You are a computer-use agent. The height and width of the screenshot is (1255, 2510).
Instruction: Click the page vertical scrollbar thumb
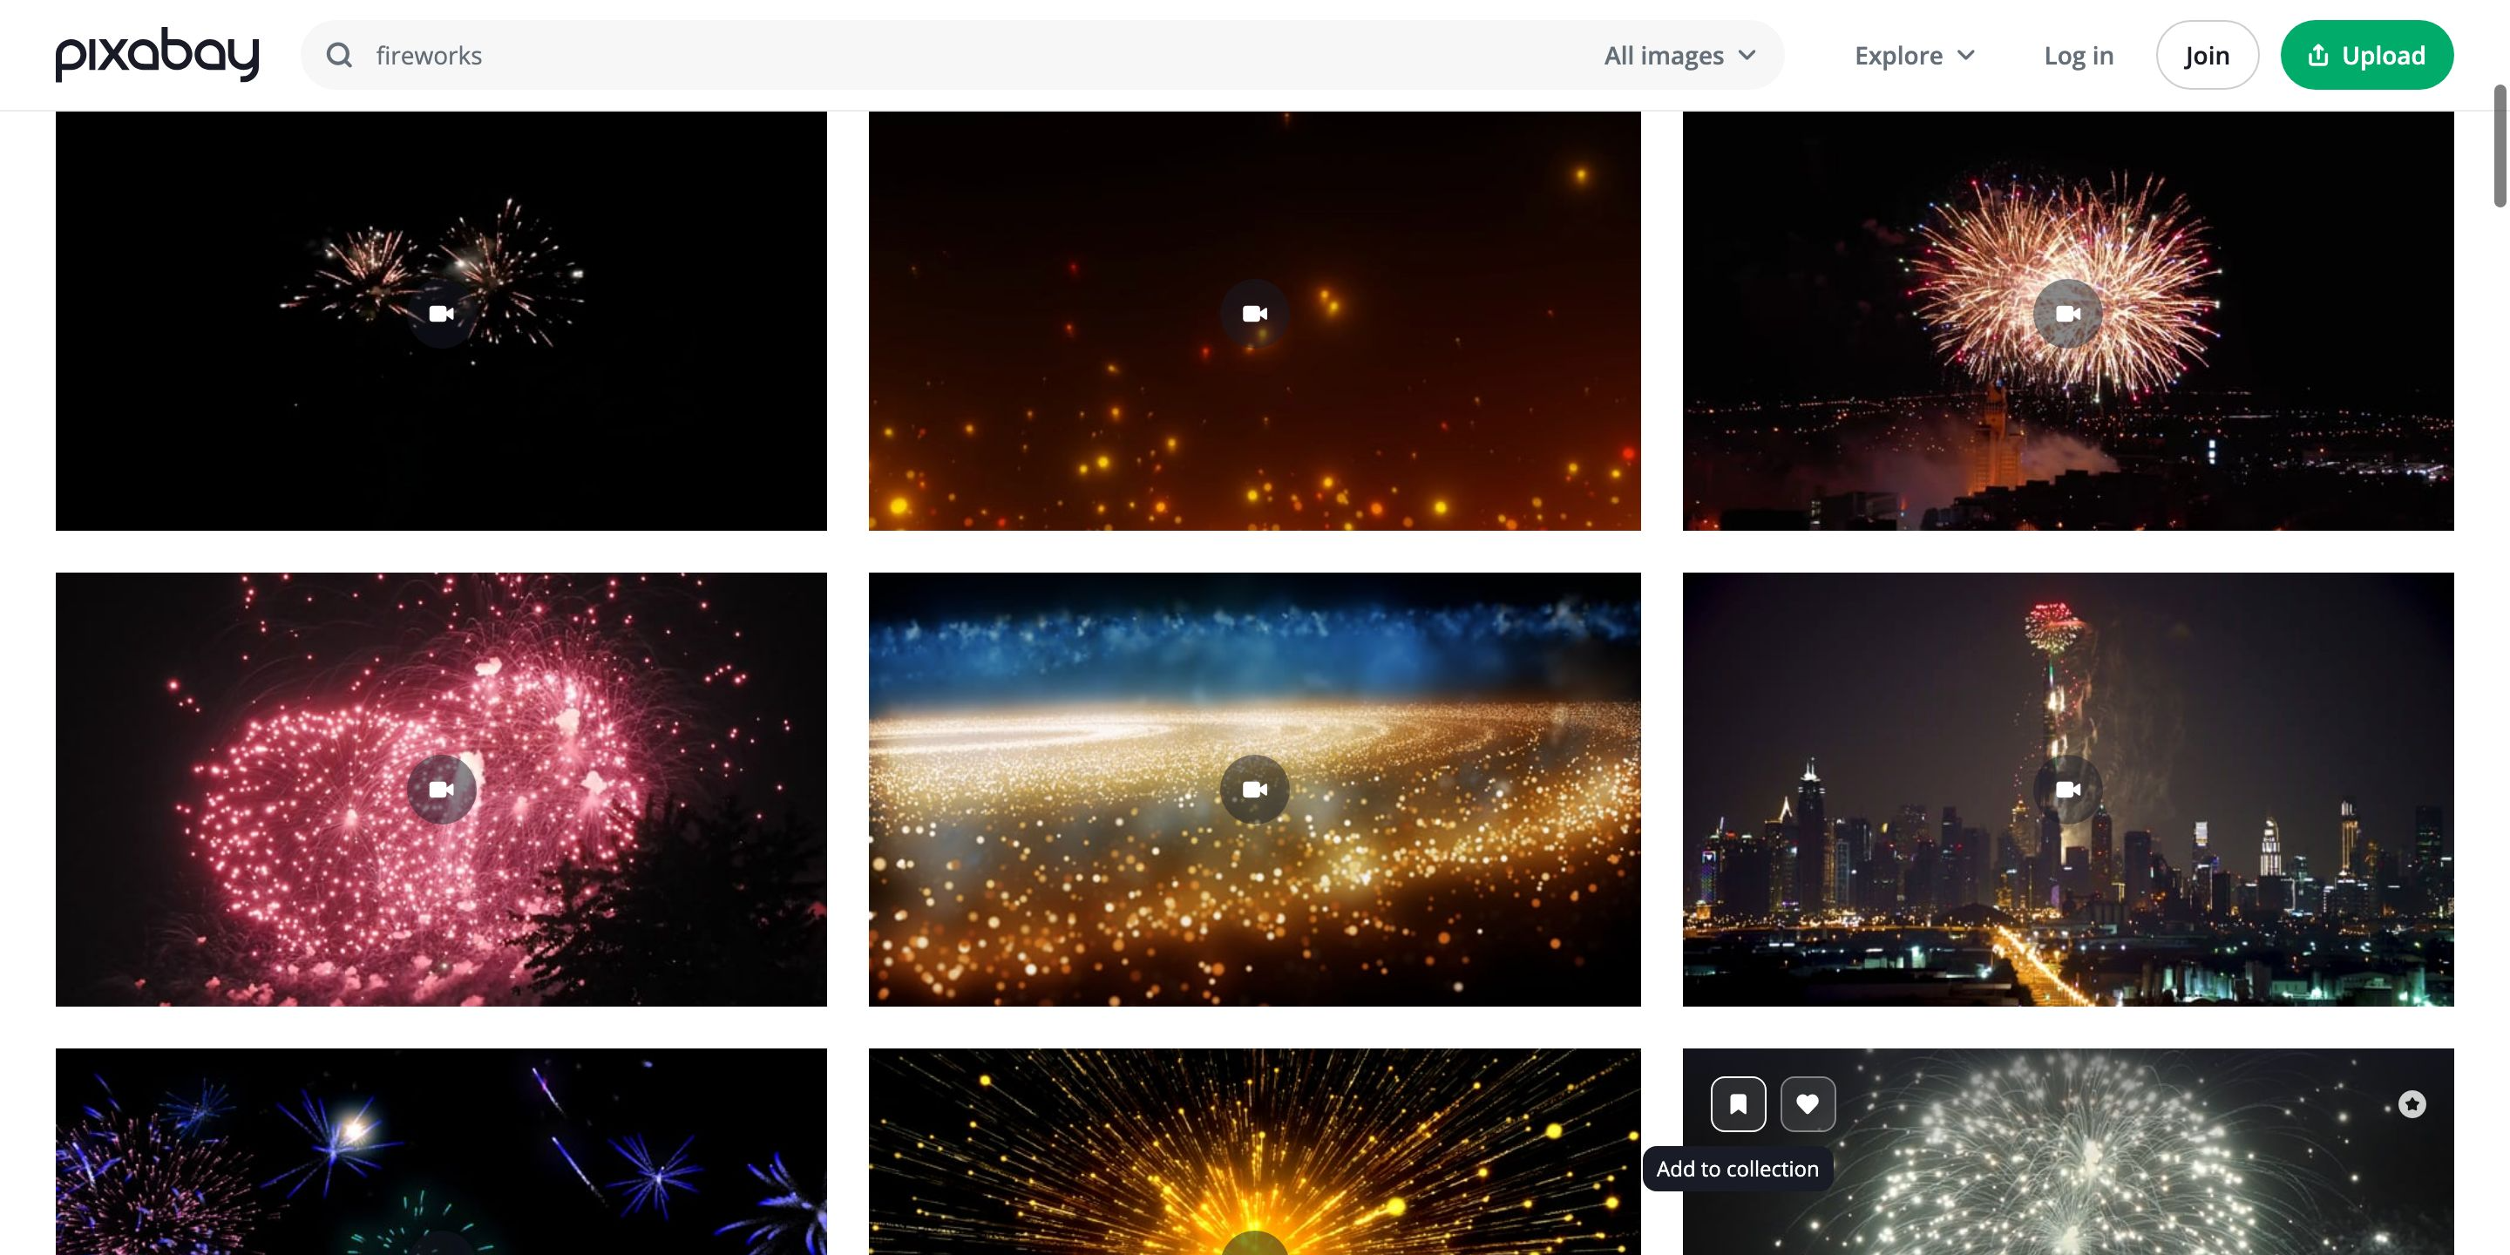coord(2500,146)
